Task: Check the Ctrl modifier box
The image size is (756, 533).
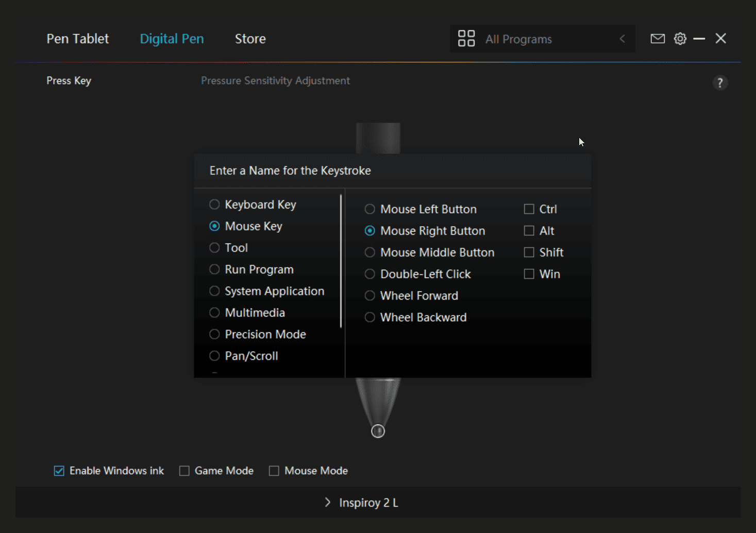Action: [x=529, y=209]
